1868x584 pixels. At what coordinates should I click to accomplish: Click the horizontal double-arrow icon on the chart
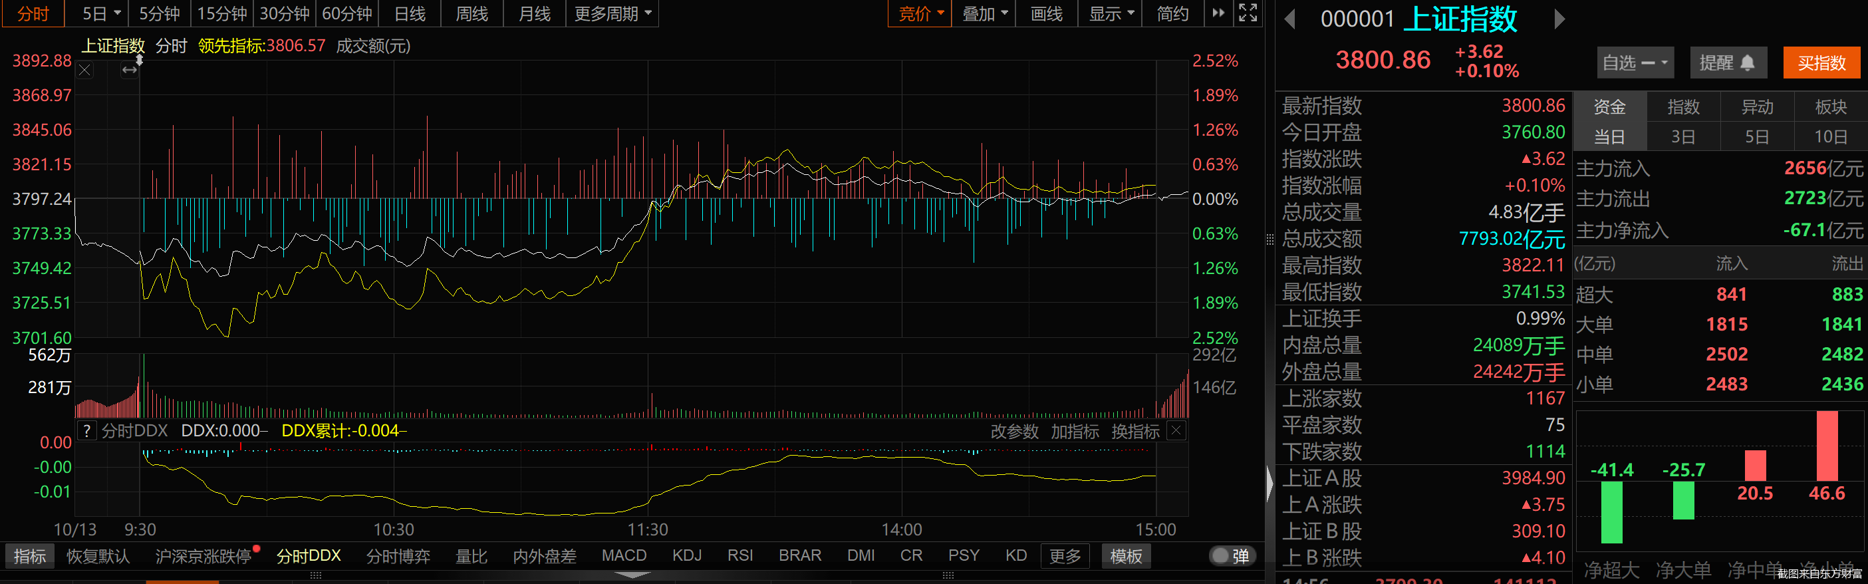[129, 71]
